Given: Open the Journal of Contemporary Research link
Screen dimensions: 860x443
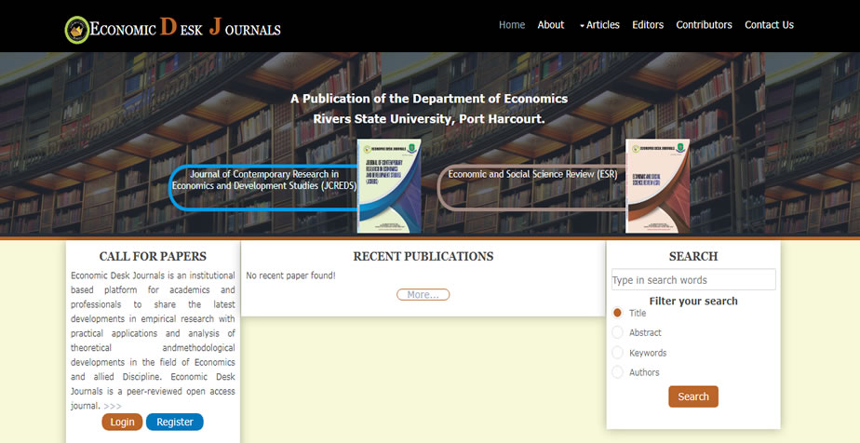Looking at the screenshot, I should [263, 180].
